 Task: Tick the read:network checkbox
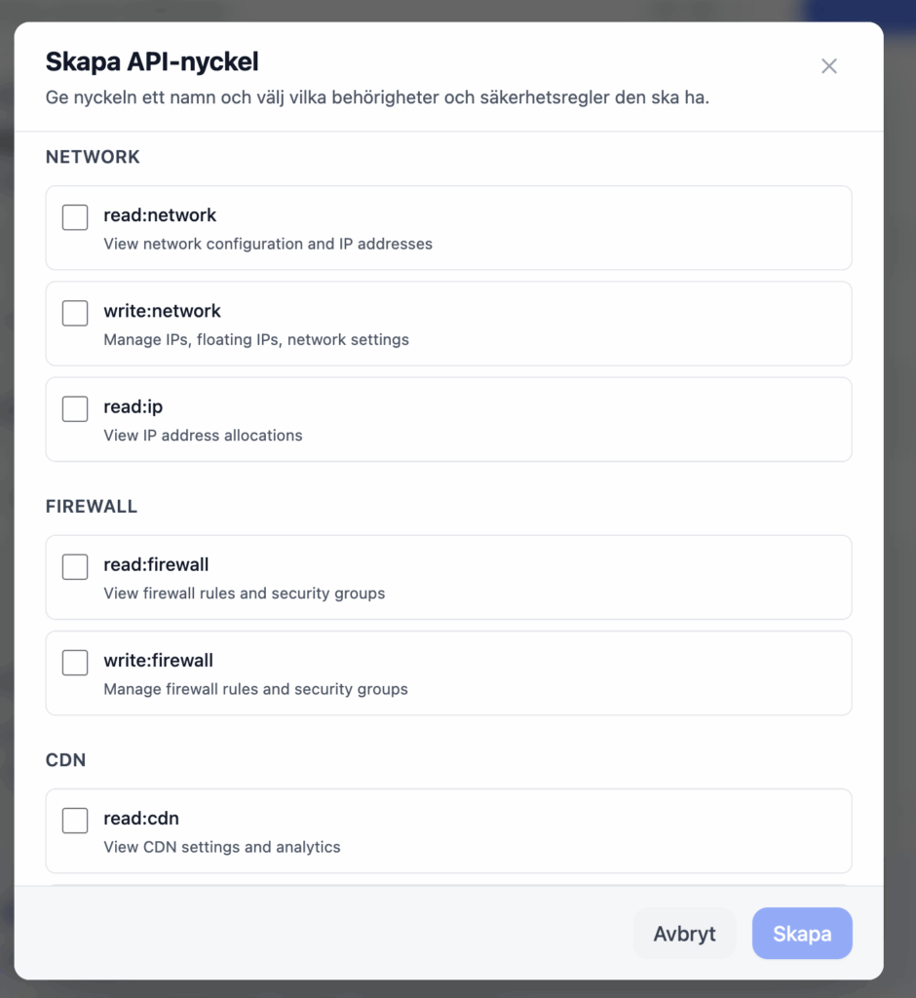(75, 217)
